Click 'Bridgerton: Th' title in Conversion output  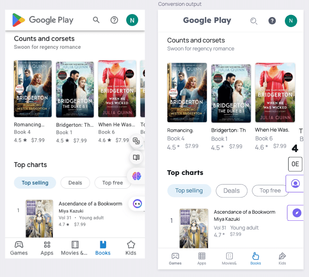(x=228, y=130)
